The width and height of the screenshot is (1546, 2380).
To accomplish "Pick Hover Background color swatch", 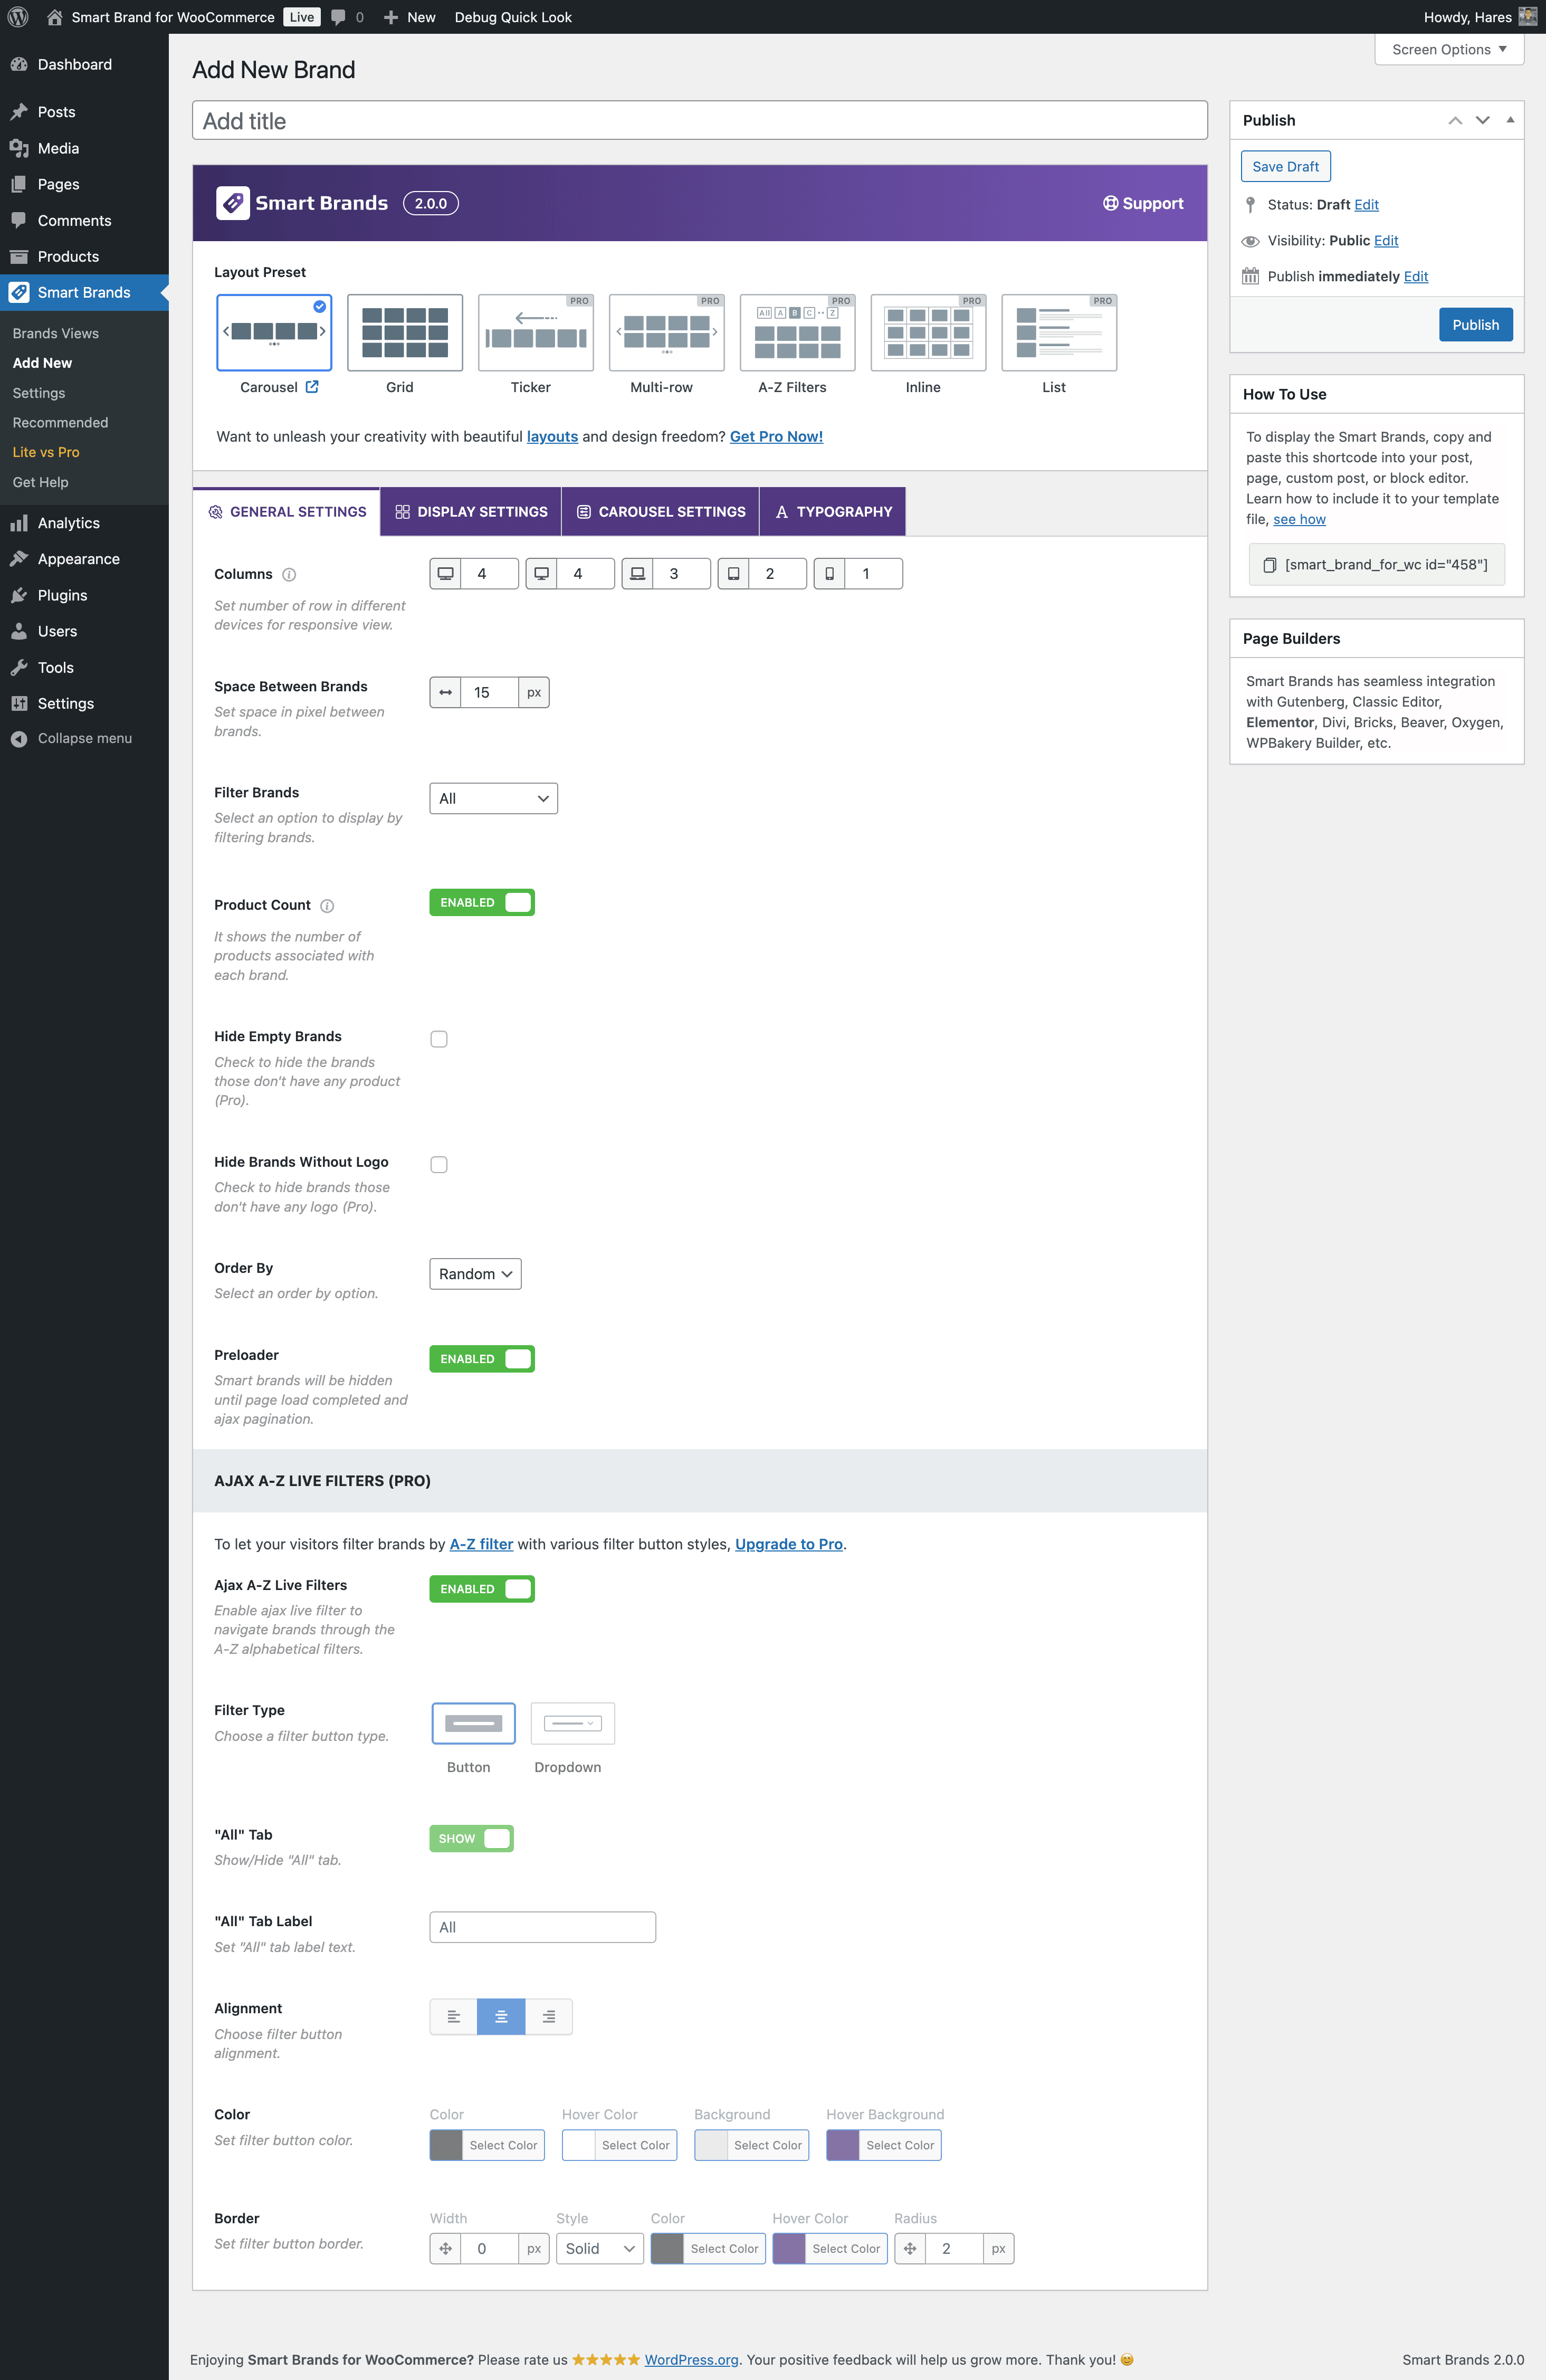I will [x=843, y=2145].
